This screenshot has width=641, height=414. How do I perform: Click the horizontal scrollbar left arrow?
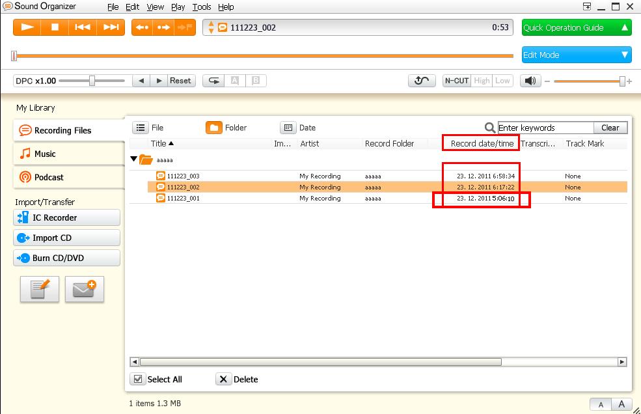tap(135, 362)
